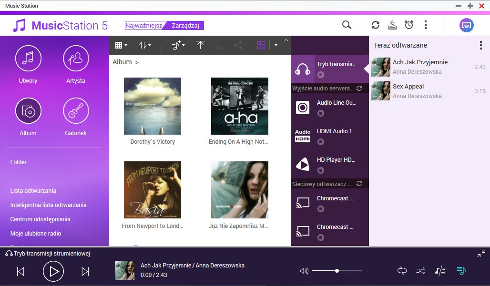Image resolution: width=490 pixels, height=286 pixels.
Task: Switch to the Najważniejsz tab
Action: (x=144, y=26)
